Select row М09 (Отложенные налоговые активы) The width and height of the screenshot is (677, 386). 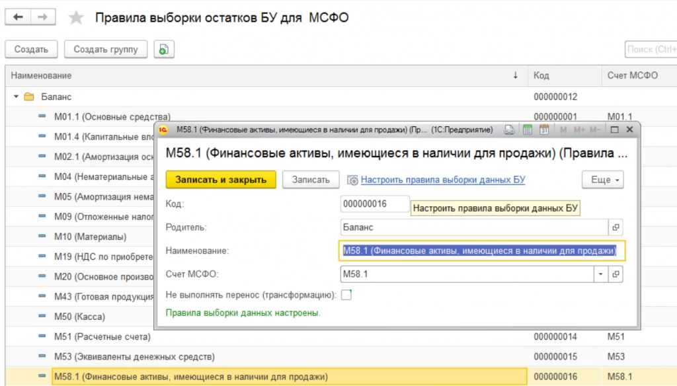tap(80, 216)
